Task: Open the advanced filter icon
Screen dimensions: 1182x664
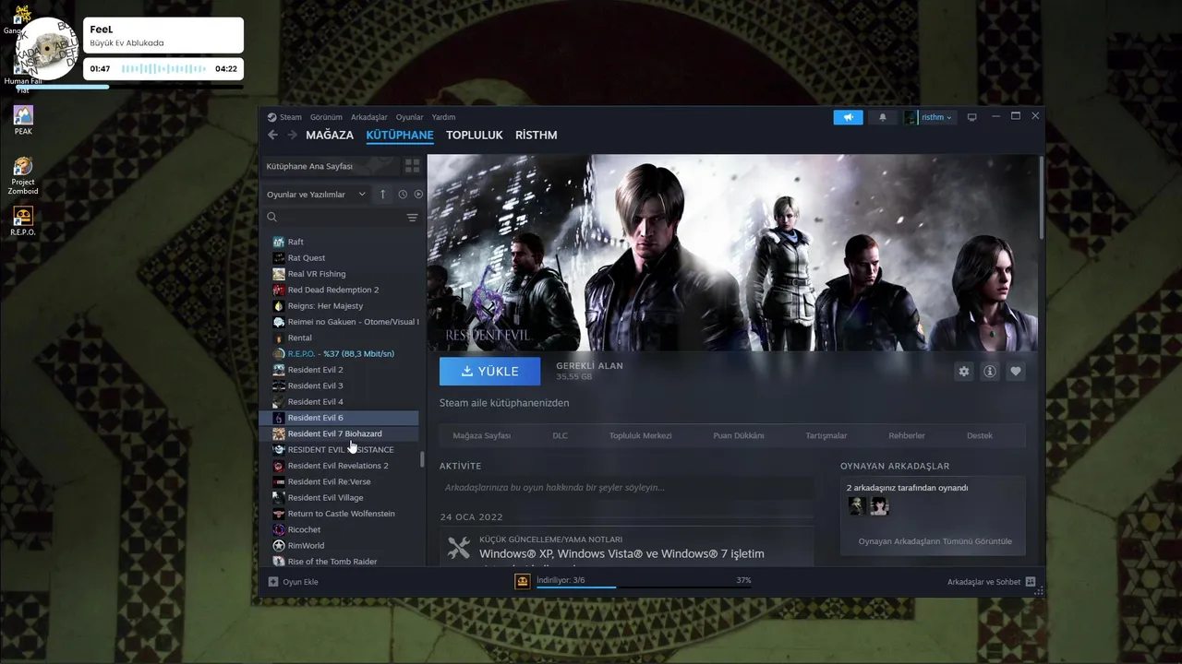Action: (x=413, y=218)
